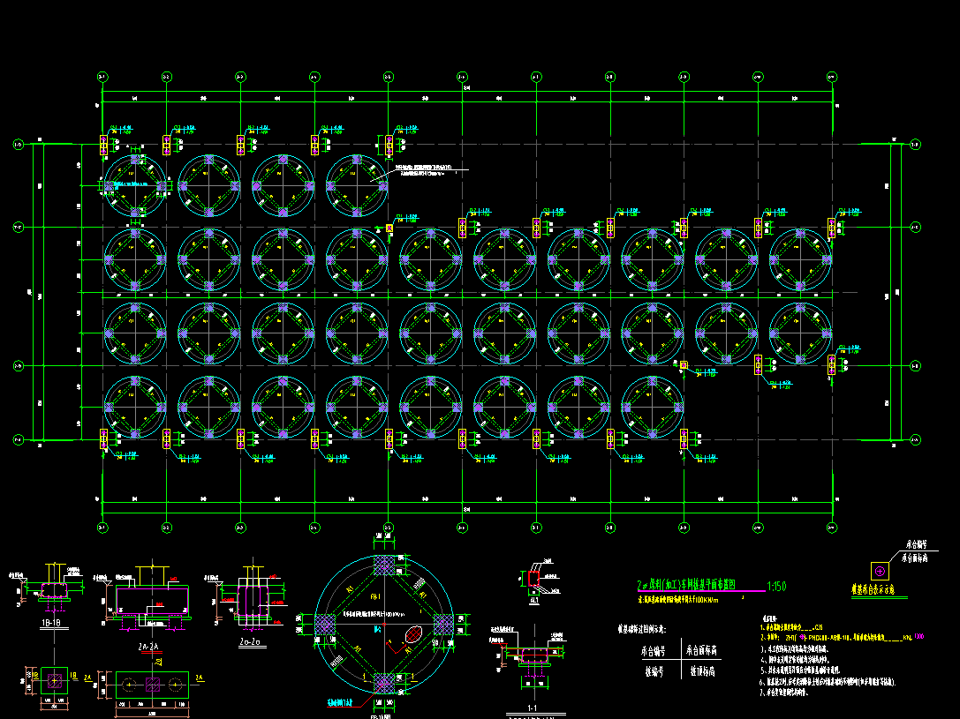This screenshot has width=960, height=719.
Task: Pick the green square 1B-1B plan view
Action: click(55, 680)
